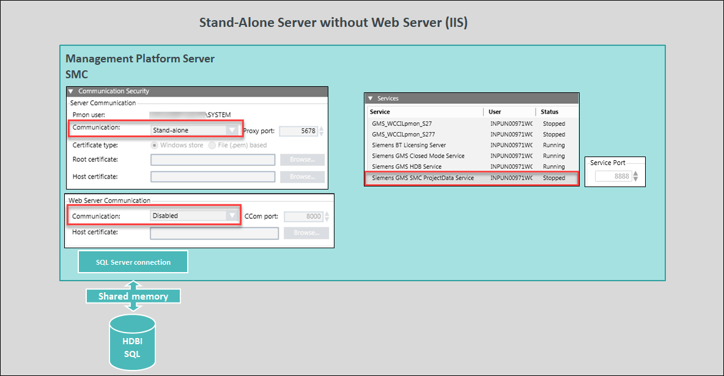
Task: Click Browse next to Root certificate
Action: pyautogui.click(x=303, y=160)
